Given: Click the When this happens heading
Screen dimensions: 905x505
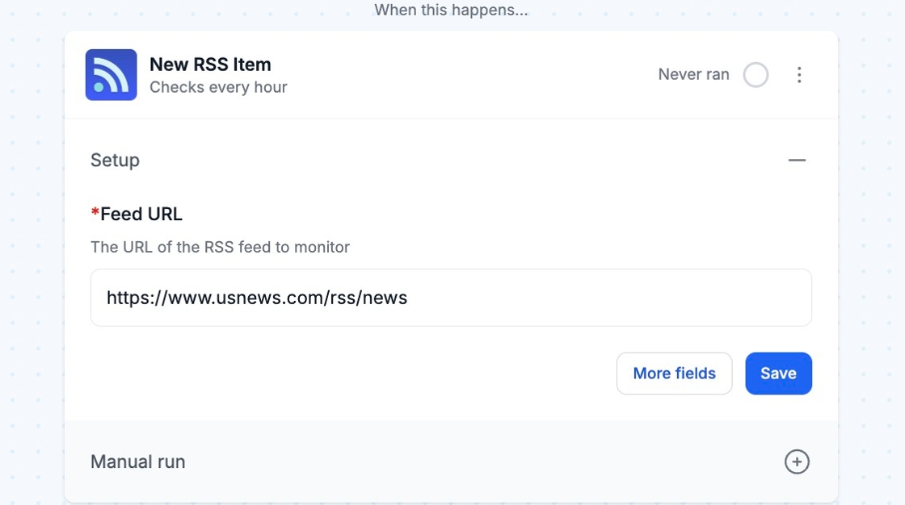Looking at the screenshot, I should coord(451,10).
